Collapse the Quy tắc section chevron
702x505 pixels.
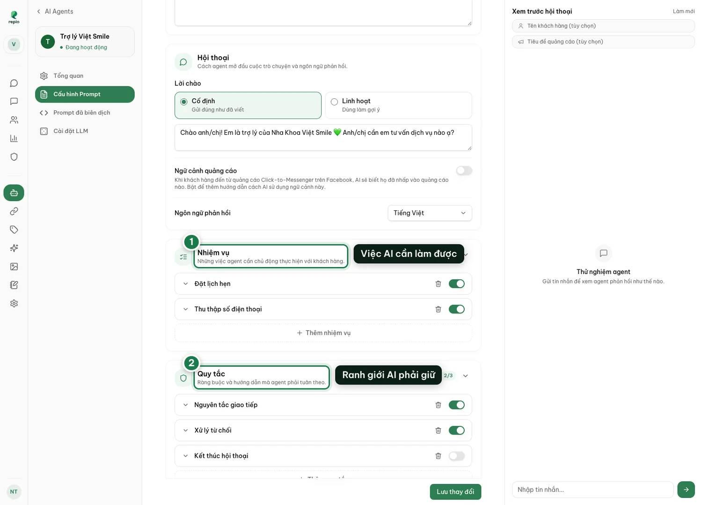(465, 376)
